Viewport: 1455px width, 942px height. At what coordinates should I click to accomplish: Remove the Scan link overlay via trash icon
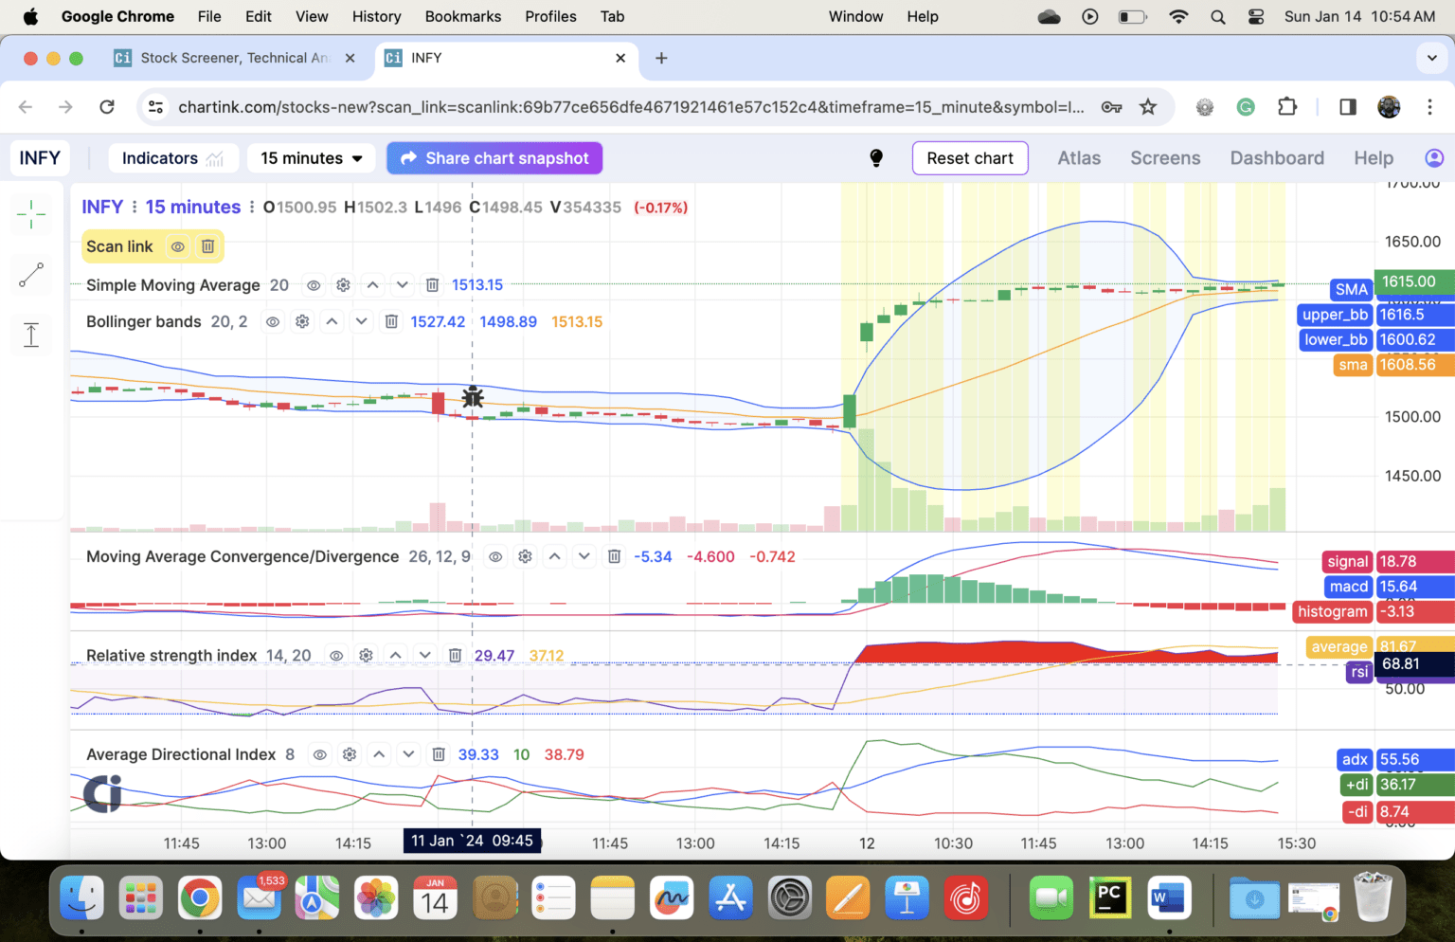tap(207, 245)
